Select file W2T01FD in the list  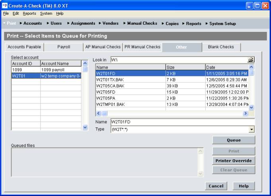[x=172, y=74]
